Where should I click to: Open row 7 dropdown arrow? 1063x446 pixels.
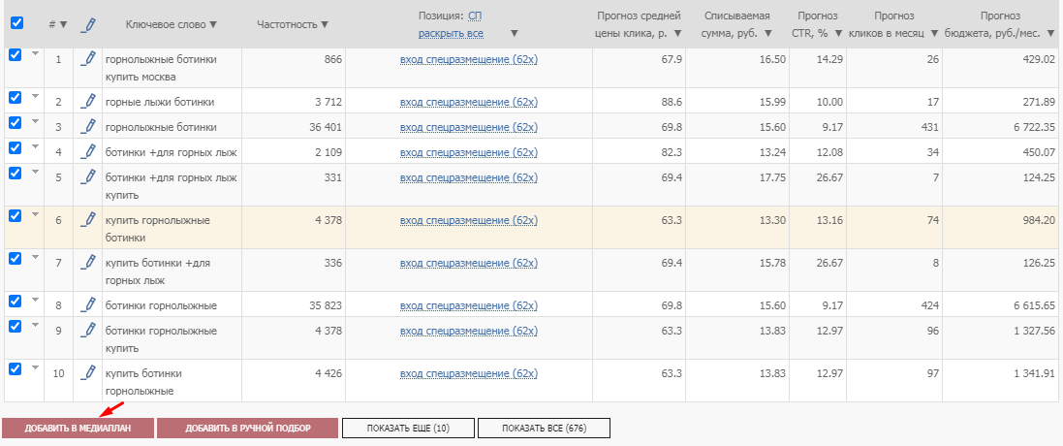coord(36,257)
